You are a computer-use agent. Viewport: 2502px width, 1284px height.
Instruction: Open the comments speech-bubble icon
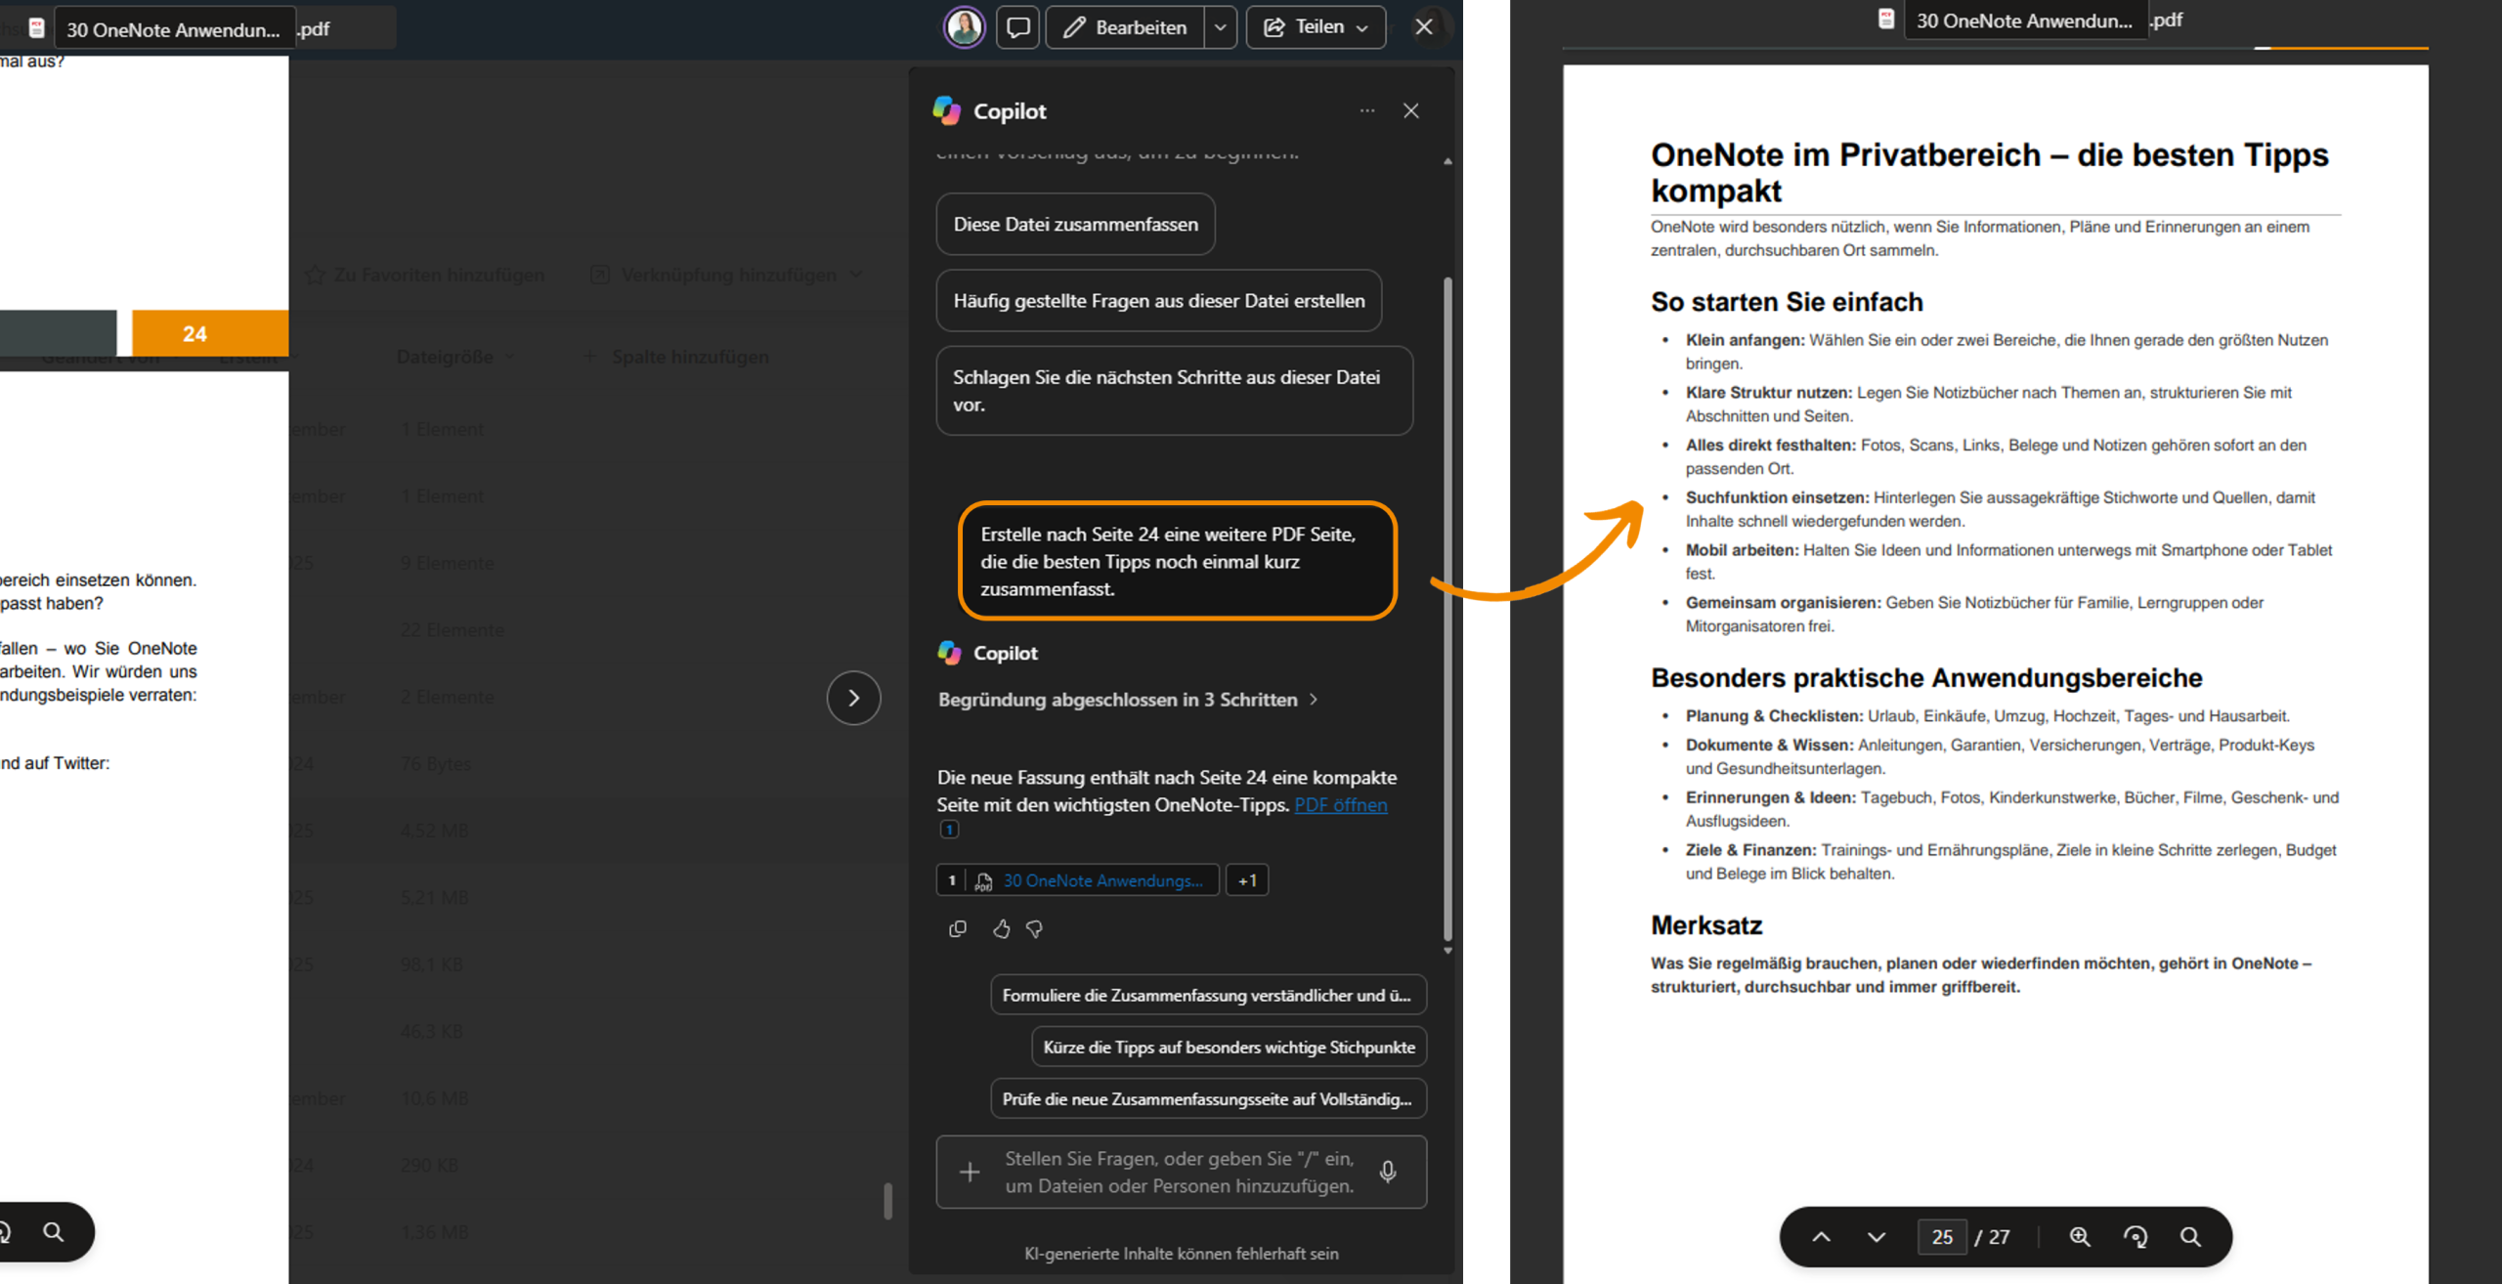coord(1017,27)
